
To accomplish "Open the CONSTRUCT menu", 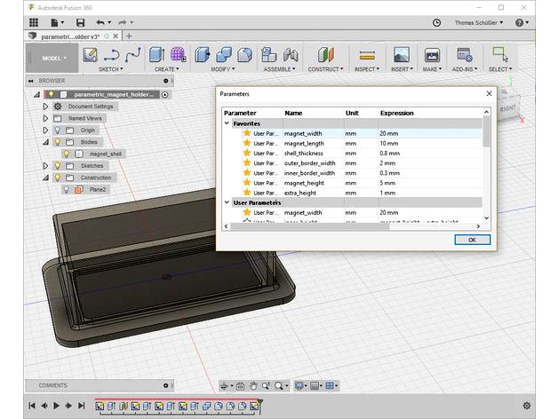I will (x=325, y=69).
